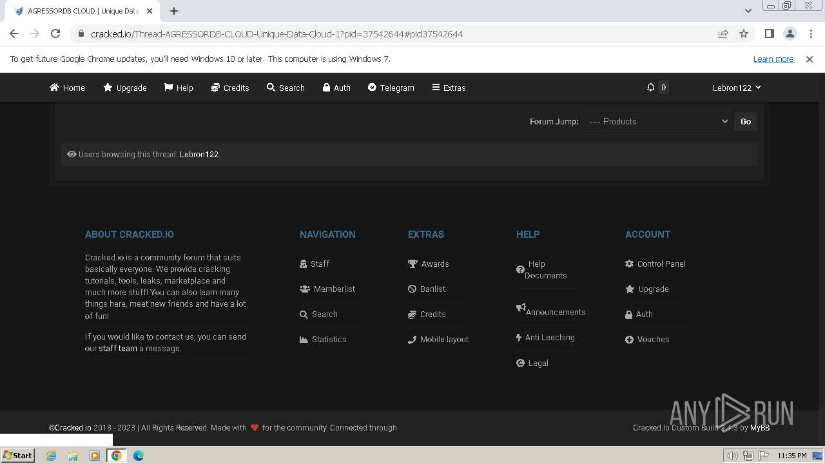Click the Banlist ban icon

click(412, 289)
